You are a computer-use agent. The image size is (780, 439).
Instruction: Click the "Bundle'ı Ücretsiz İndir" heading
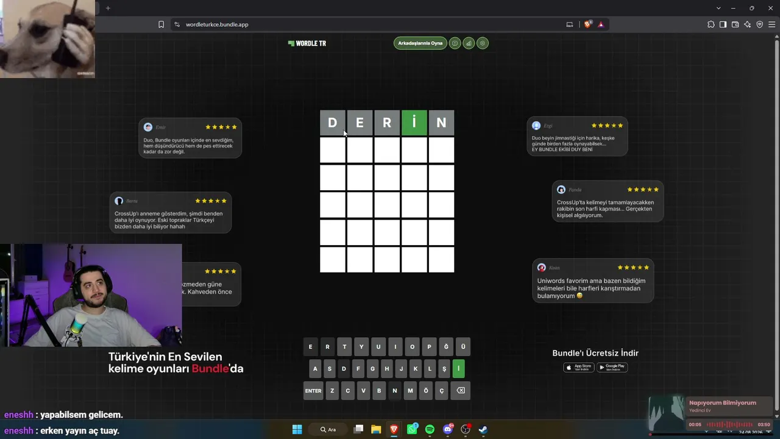click(595, 353)
